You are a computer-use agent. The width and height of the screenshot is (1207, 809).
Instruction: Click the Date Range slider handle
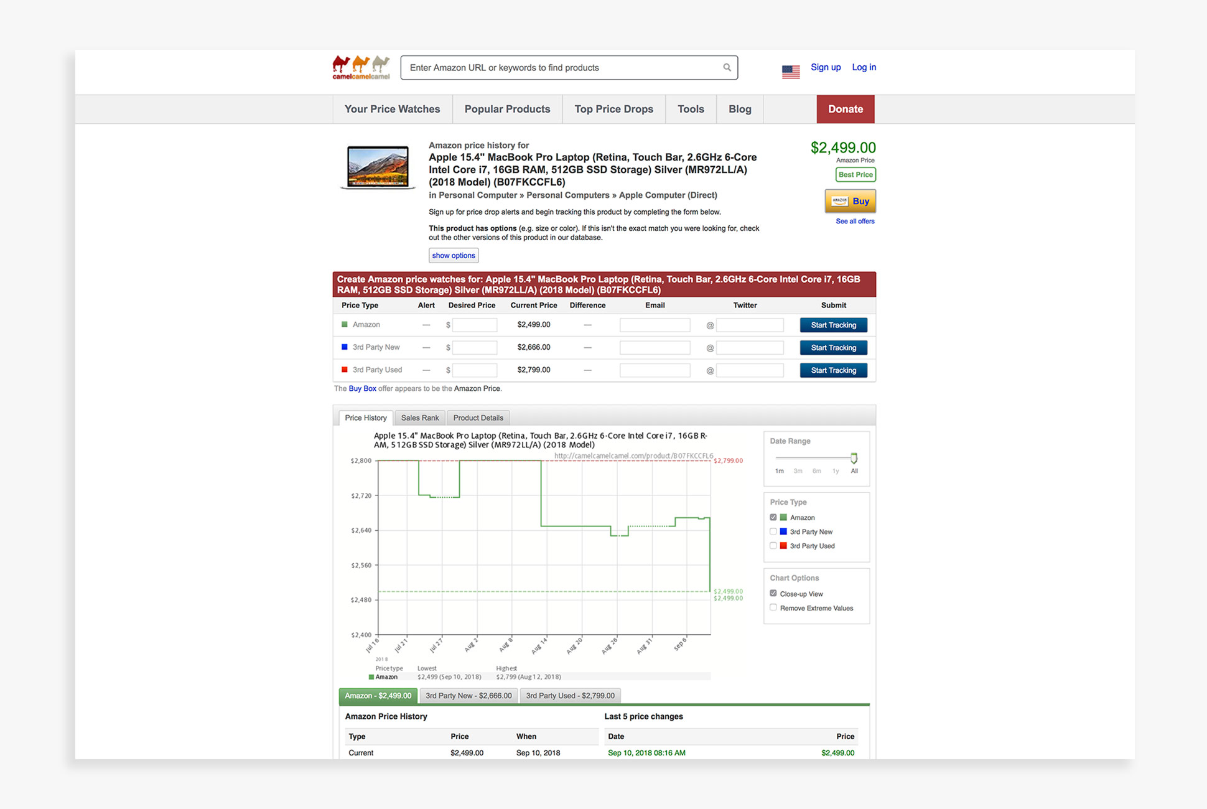(854, 458)
